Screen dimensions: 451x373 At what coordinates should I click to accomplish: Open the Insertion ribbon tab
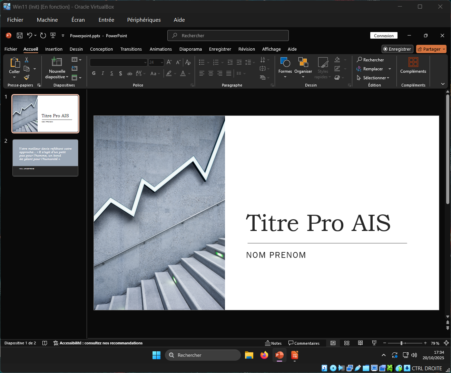(x=54, y=49)
